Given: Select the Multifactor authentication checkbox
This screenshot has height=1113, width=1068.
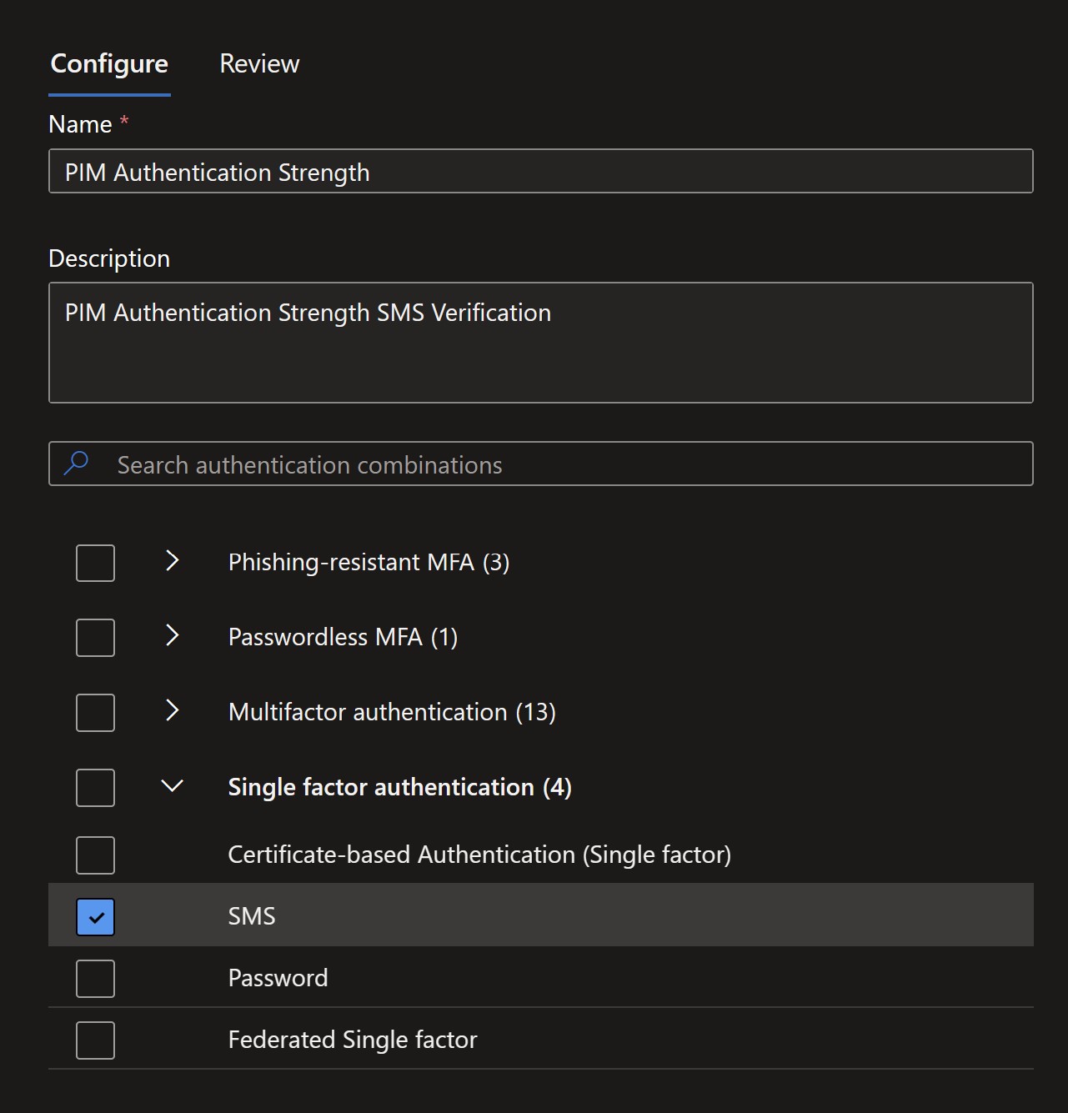Looking at the screenshot, I should click(95, 713).
